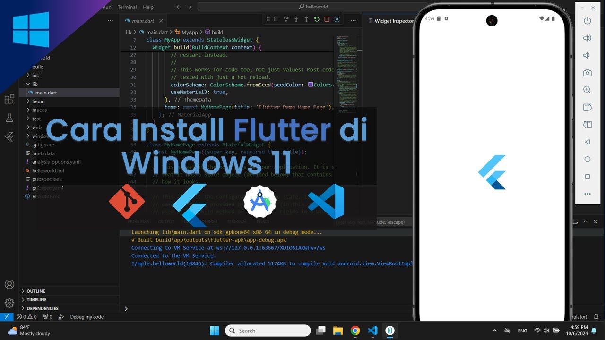Hot reload with the green restart icon
This screenshot has width=605, height=340.
click(316, 19)
